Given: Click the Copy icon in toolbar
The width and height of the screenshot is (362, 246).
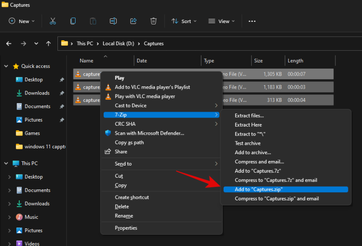Looking at the screenshot, I should tap(73, 21).
